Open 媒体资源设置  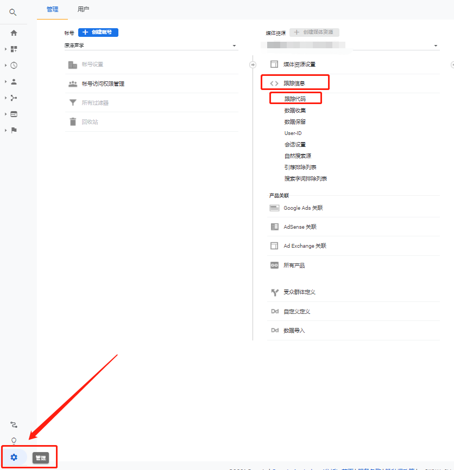coord(299,65)
